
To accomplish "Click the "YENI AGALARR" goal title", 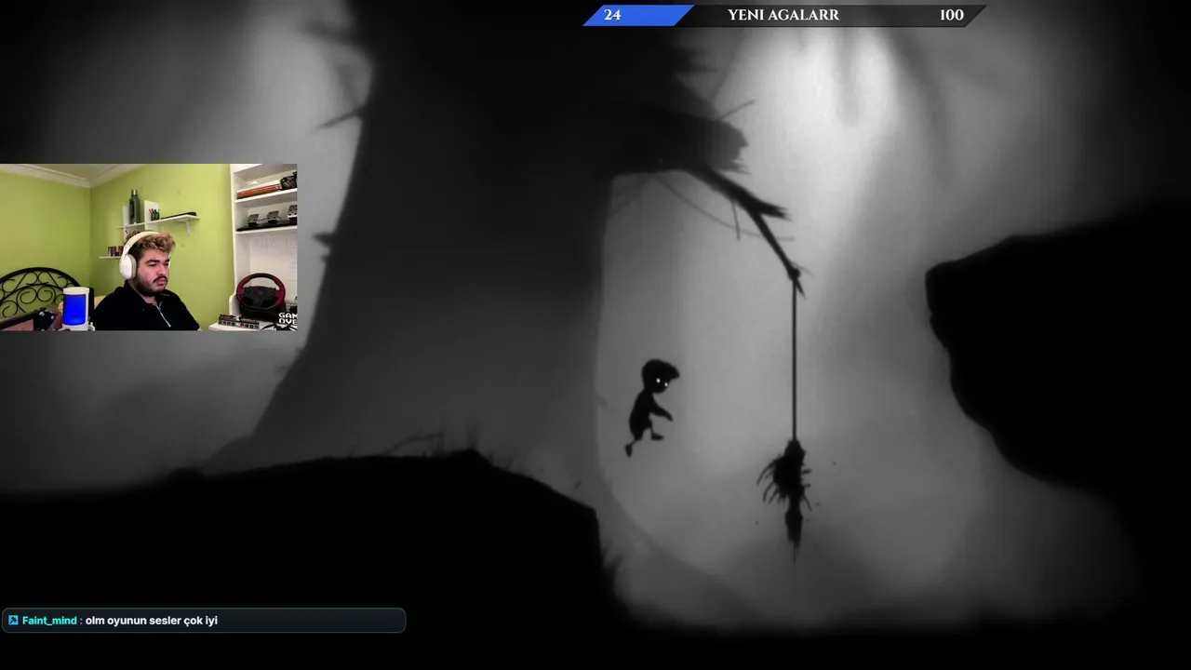I will coord(783,15).
